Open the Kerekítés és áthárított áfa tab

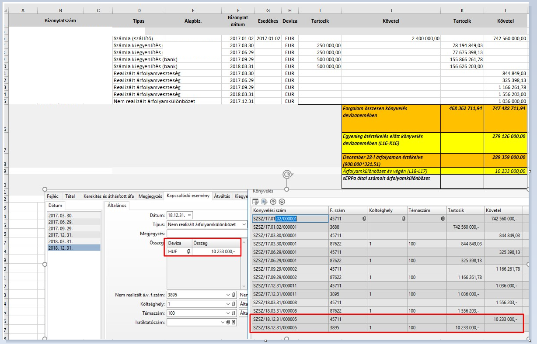[x=108, y=196]
